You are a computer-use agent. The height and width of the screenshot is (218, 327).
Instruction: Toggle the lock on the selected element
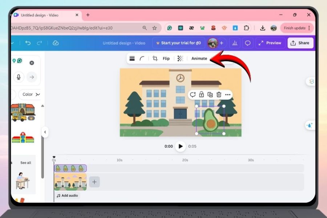tap(201, 95)
